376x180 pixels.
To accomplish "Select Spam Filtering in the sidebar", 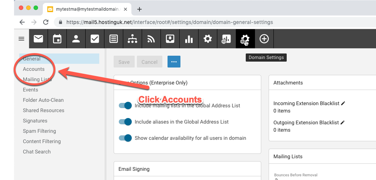I will pyautogui.click(x=39, y=131).
